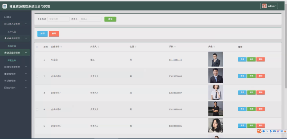Image resolution: width=287 pixels, height=139 pixels.
Task: Toggle the Chinese 中 input mode icon
Action: 264,131
